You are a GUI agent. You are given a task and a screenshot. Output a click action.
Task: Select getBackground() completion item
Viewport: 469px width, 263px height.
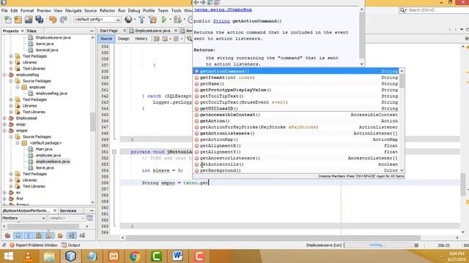tap(296, 170)
